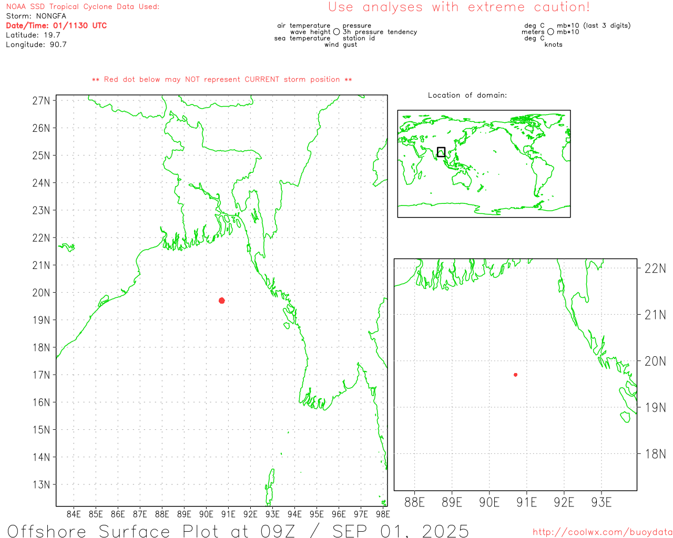
Task: Click the 27N latitude label on main map
Action: 41,101
